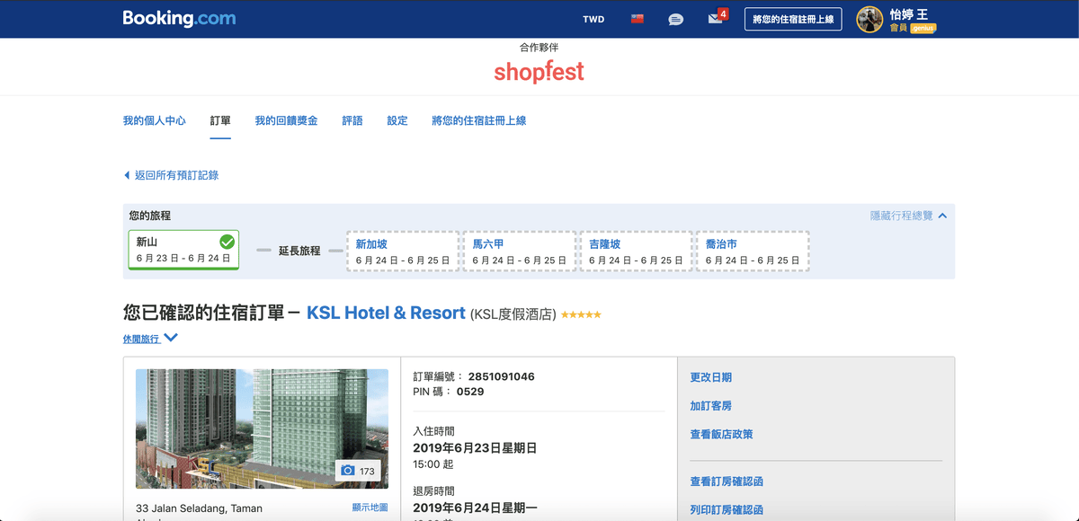Open 查看飯店政策 link
The width and height of the screenshot is (1079, 521).
point(721,435)
